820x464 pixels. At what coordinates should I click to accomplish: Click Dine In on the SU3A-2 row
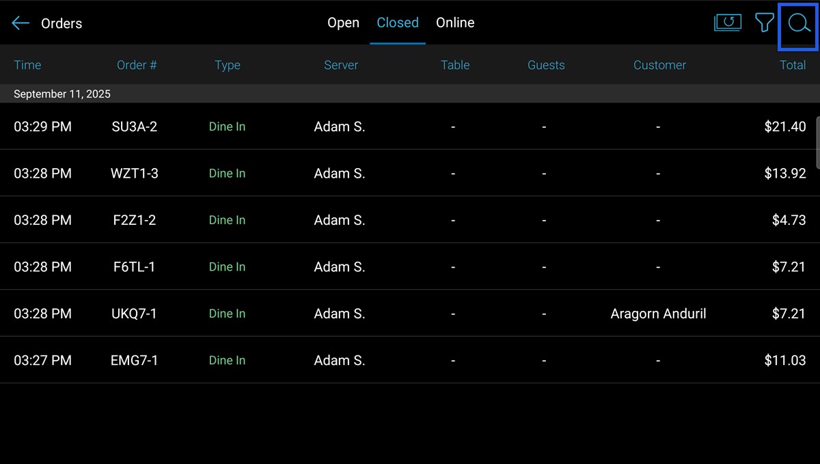point(227,126)
